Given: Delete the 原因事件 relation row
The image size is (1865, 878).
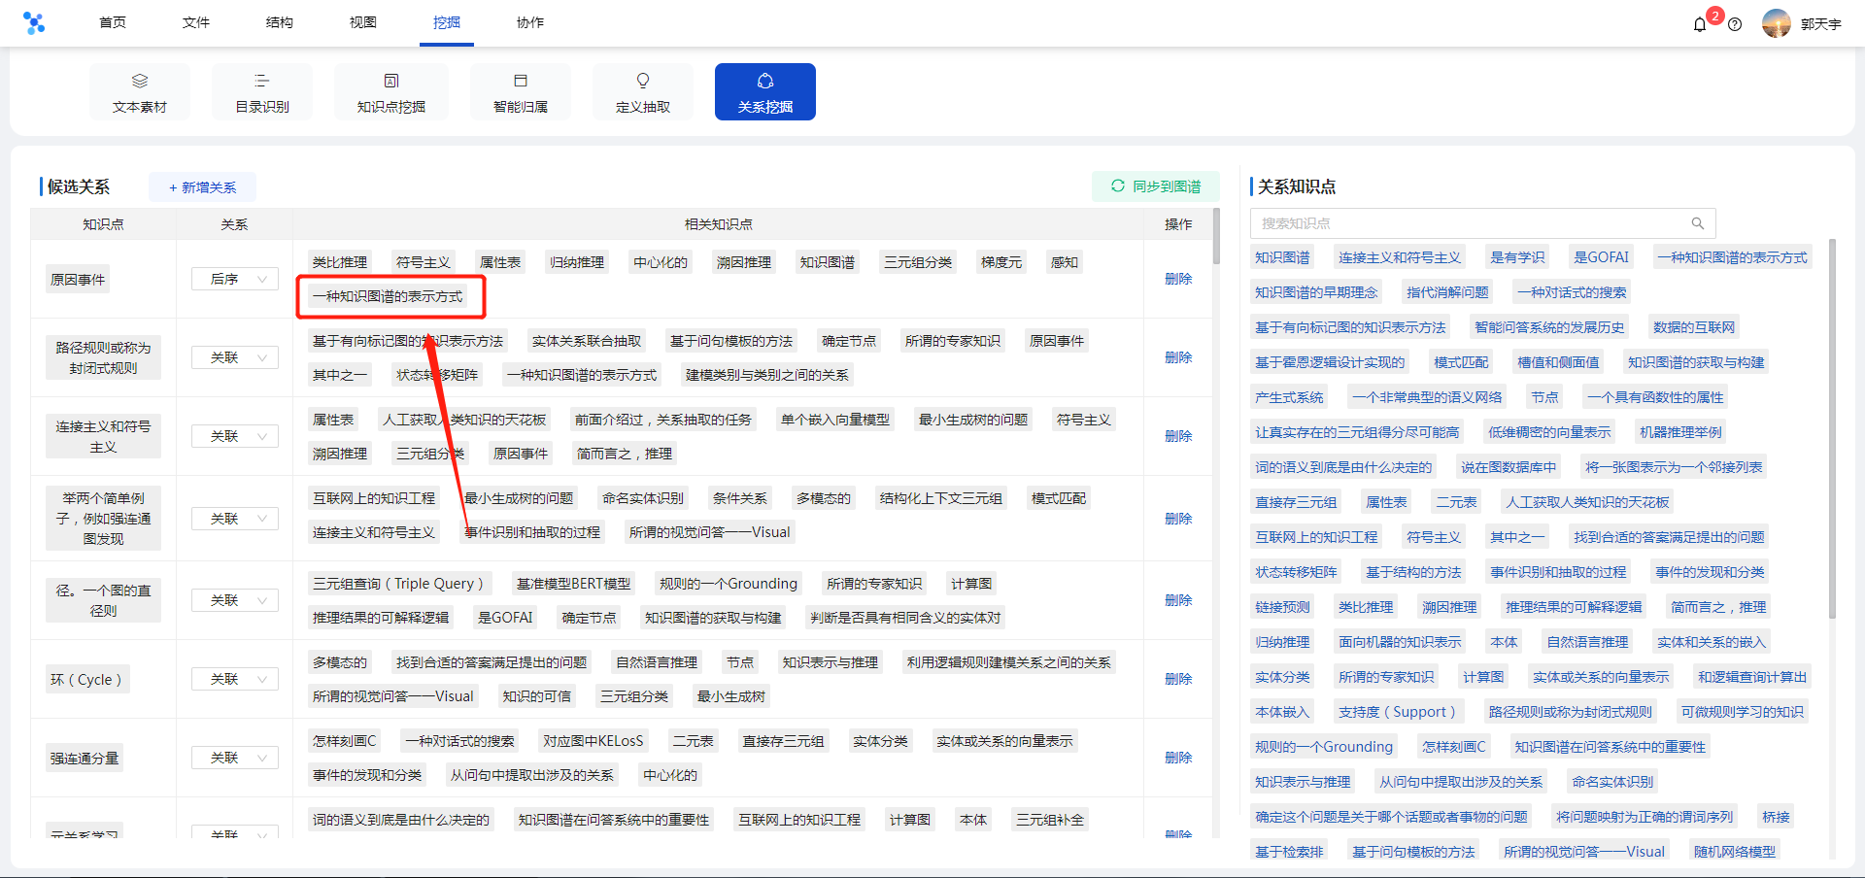Looking at the screenshot, I should (1178, 279).
